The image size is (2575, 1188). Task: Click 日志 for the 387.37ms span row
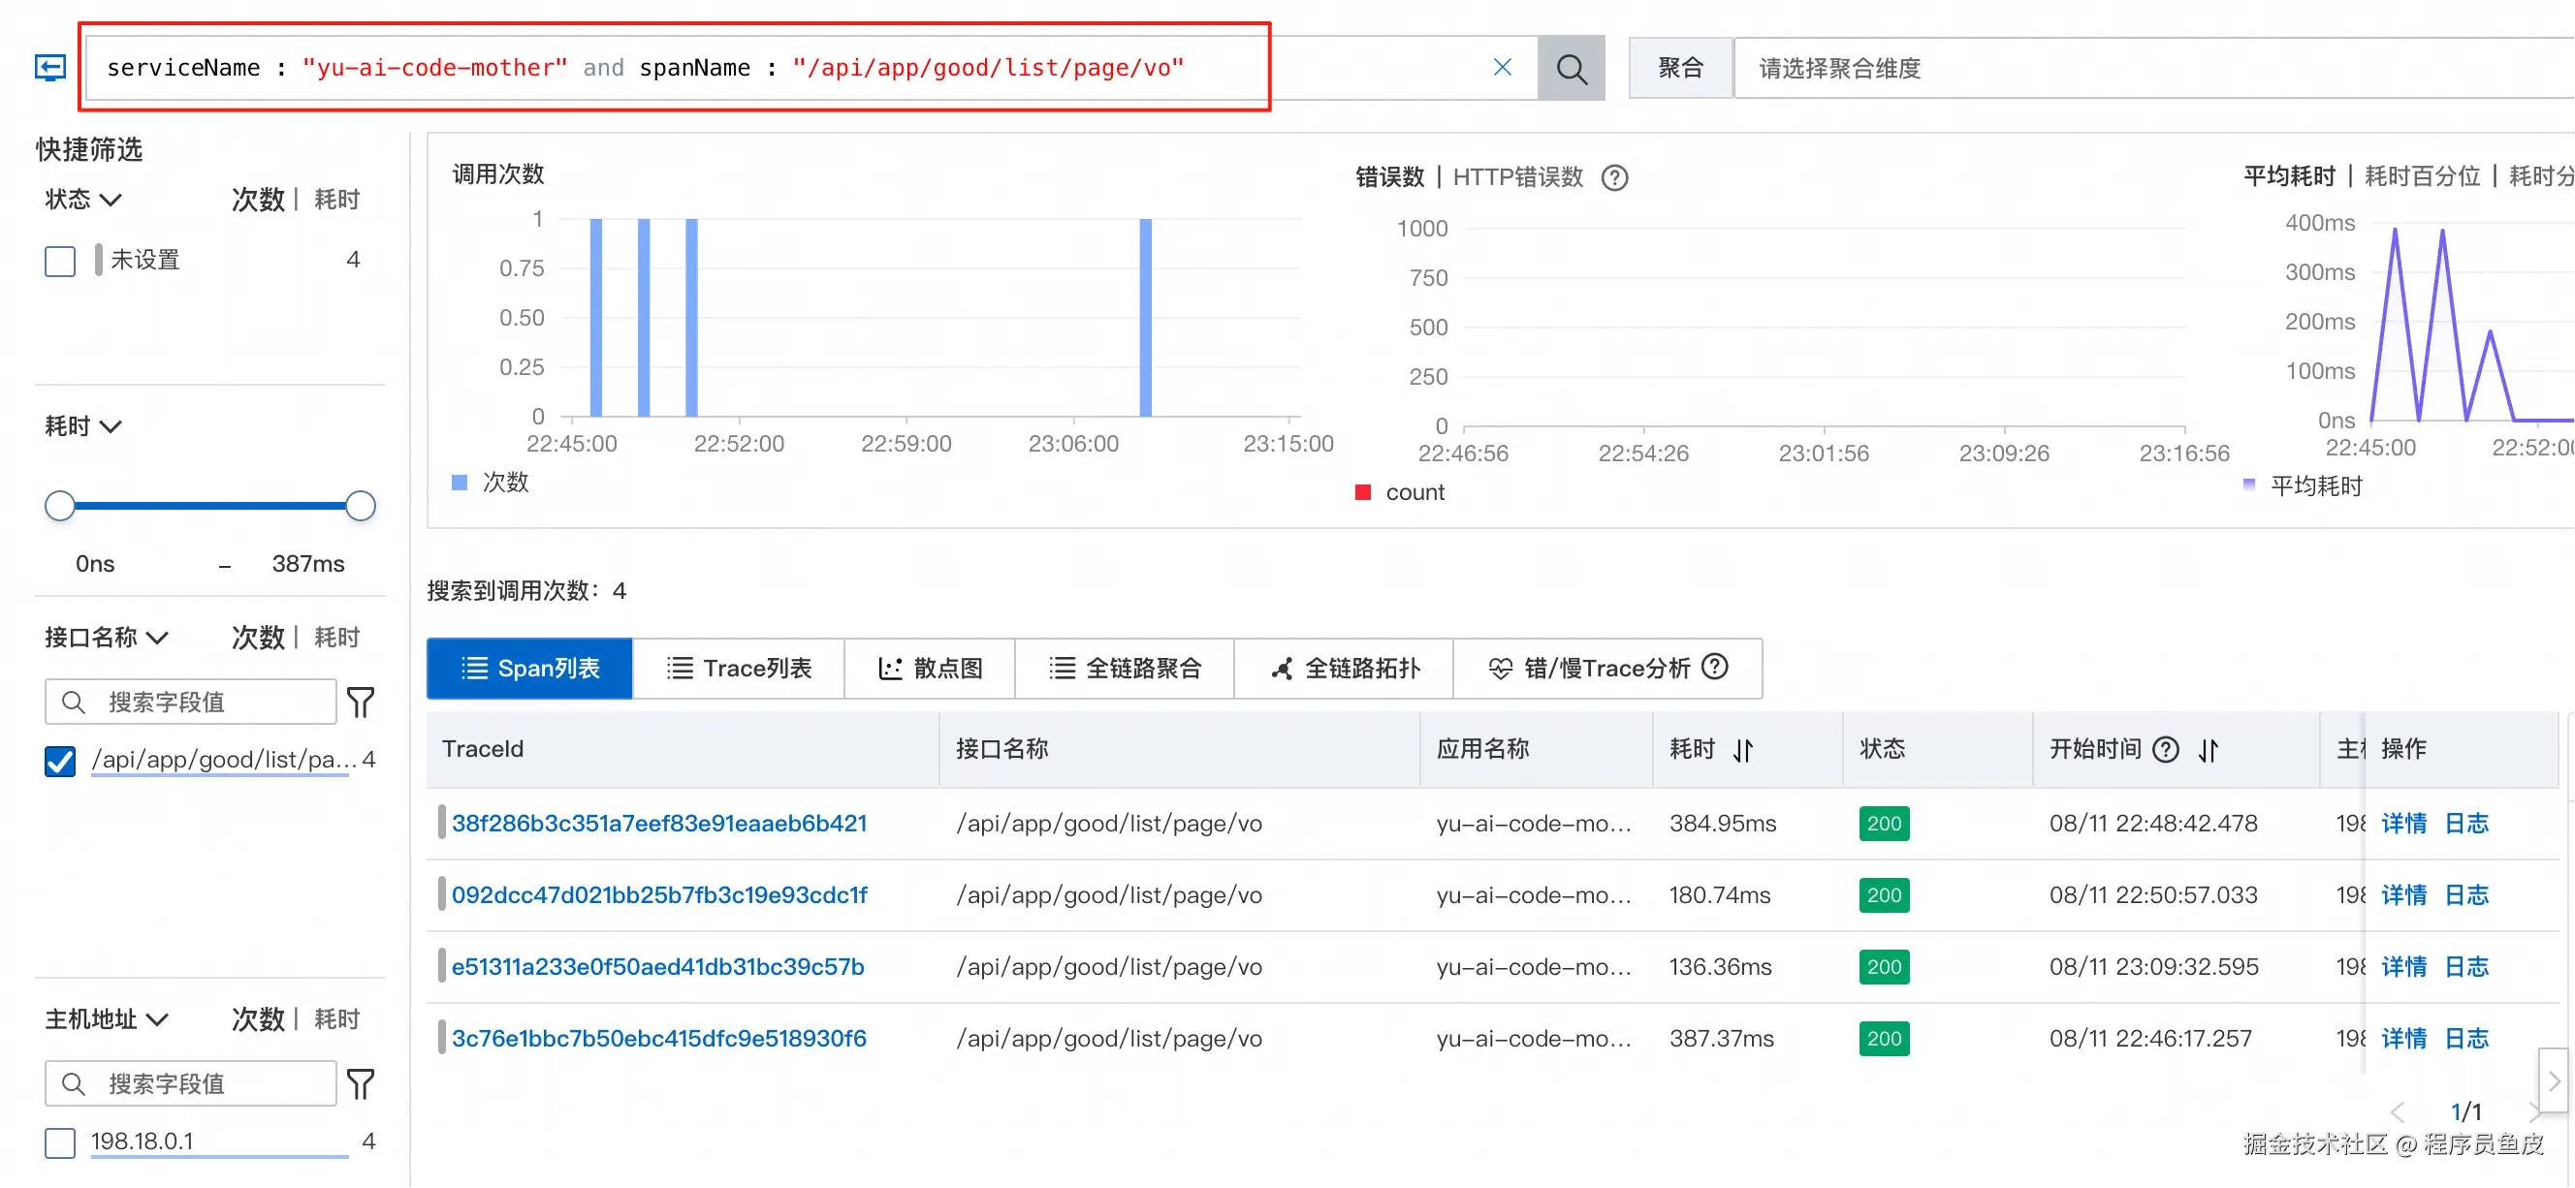click(x=2466, y=1038)
